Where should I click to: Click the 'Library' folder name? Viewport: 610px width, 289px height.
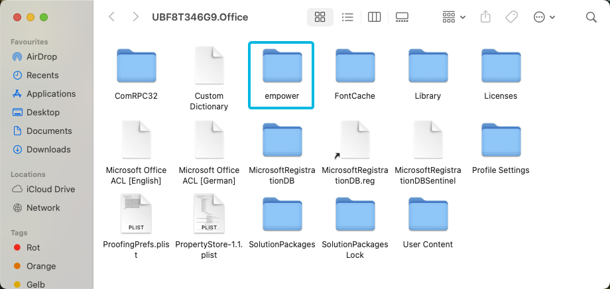[x=428, y=96]
